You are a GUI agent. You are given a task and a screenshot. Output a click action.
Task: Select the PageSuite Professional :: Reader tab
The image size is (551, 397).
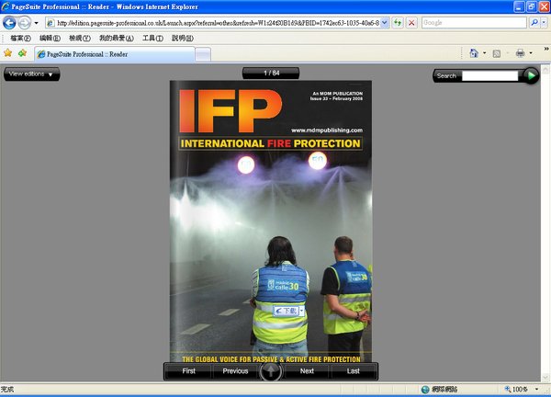pyautogui.click(x=115, y=54)
